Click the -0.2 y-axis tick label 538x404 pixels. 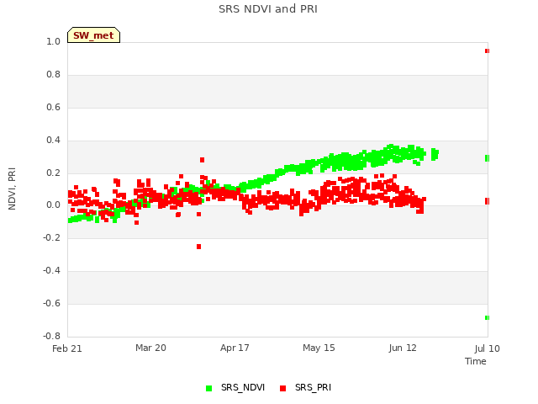coord(51,237)
